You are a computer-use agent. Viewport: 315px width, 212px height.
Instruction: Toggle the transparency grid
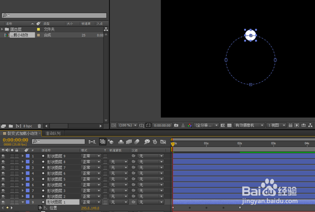pyautogui.click(x=229, y=126)
